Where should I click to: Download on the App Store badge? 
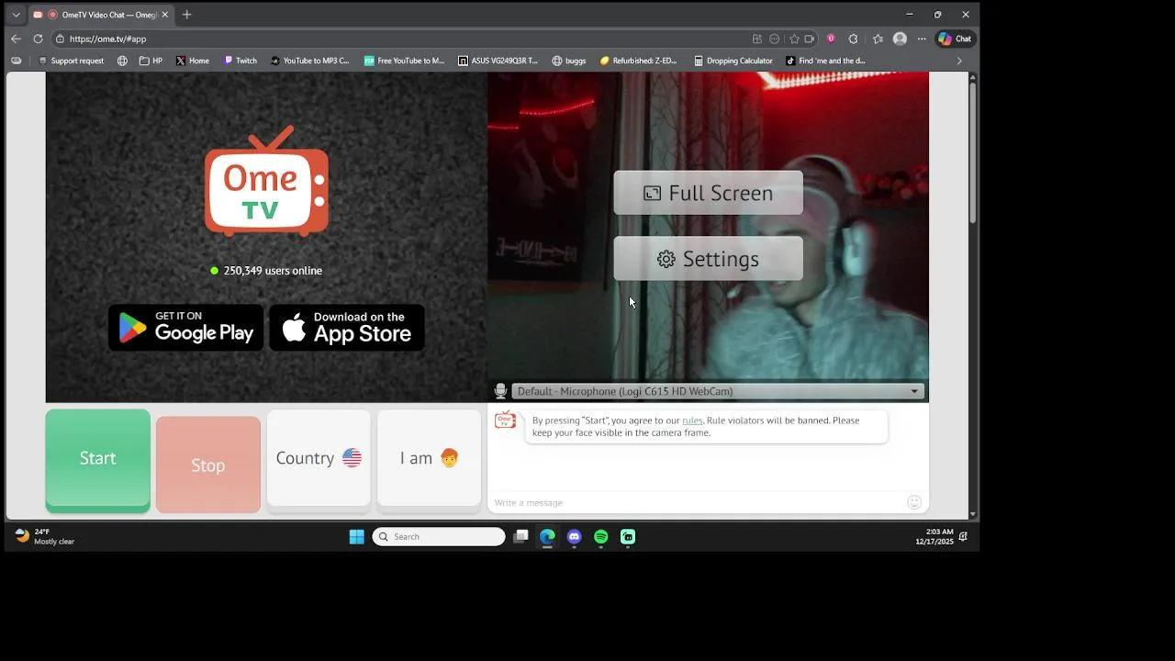pyautogui.click(x=346, y=328)
